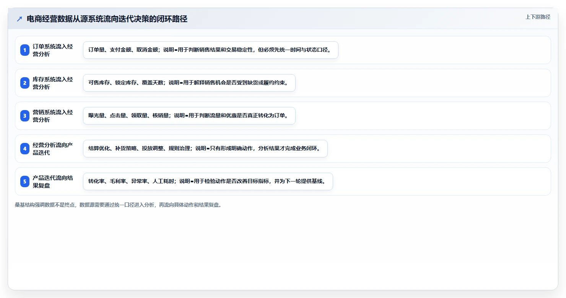Click the 营销系统流入经营分析 label
This screenshot has width=566, height=298.
click(x=53, y=116)
